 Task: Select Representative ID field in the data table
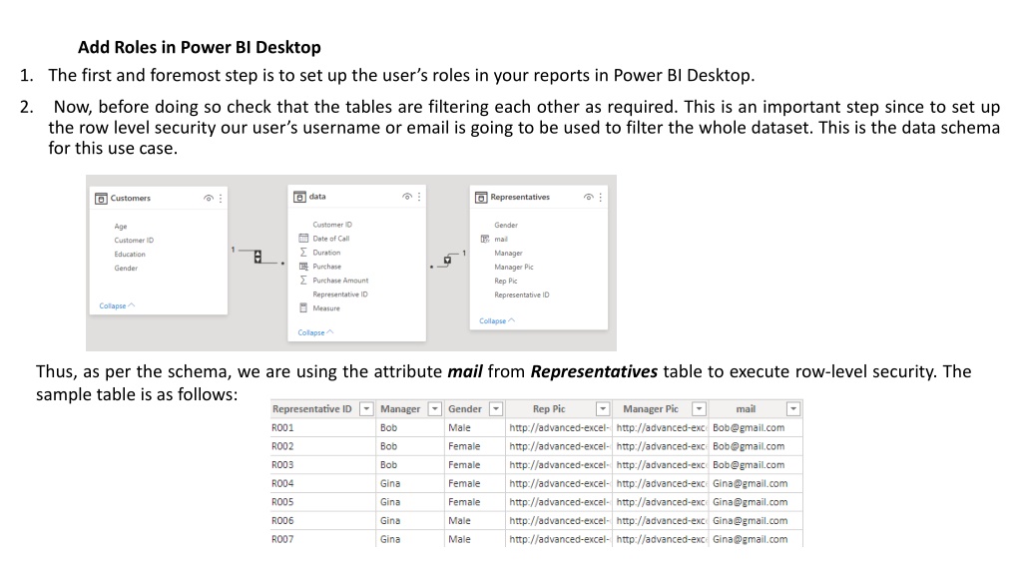340,294
